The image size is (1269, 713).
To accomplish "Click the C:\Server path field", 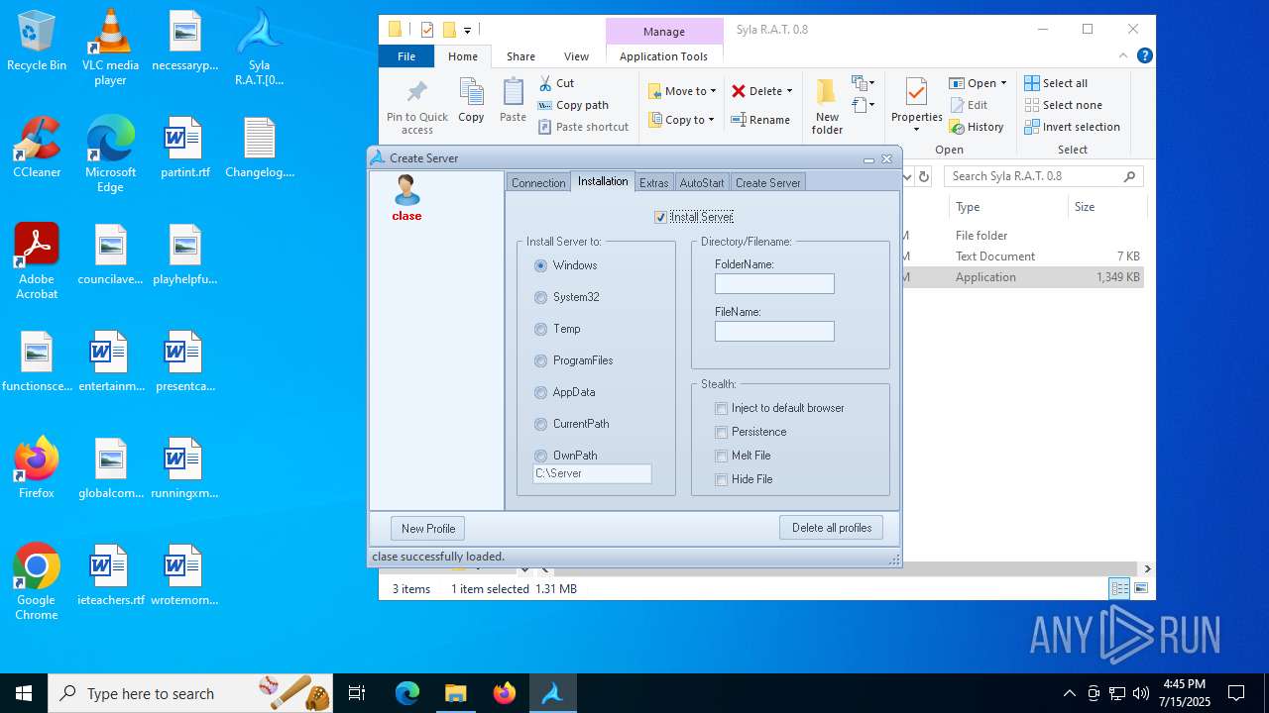I will click(592, 474).
